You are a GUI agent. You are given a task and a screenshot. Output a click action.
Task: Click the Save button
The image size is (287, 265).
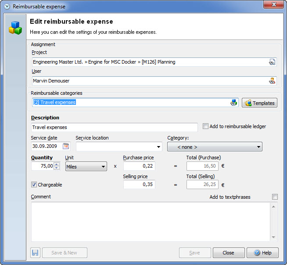coord(195,253)
